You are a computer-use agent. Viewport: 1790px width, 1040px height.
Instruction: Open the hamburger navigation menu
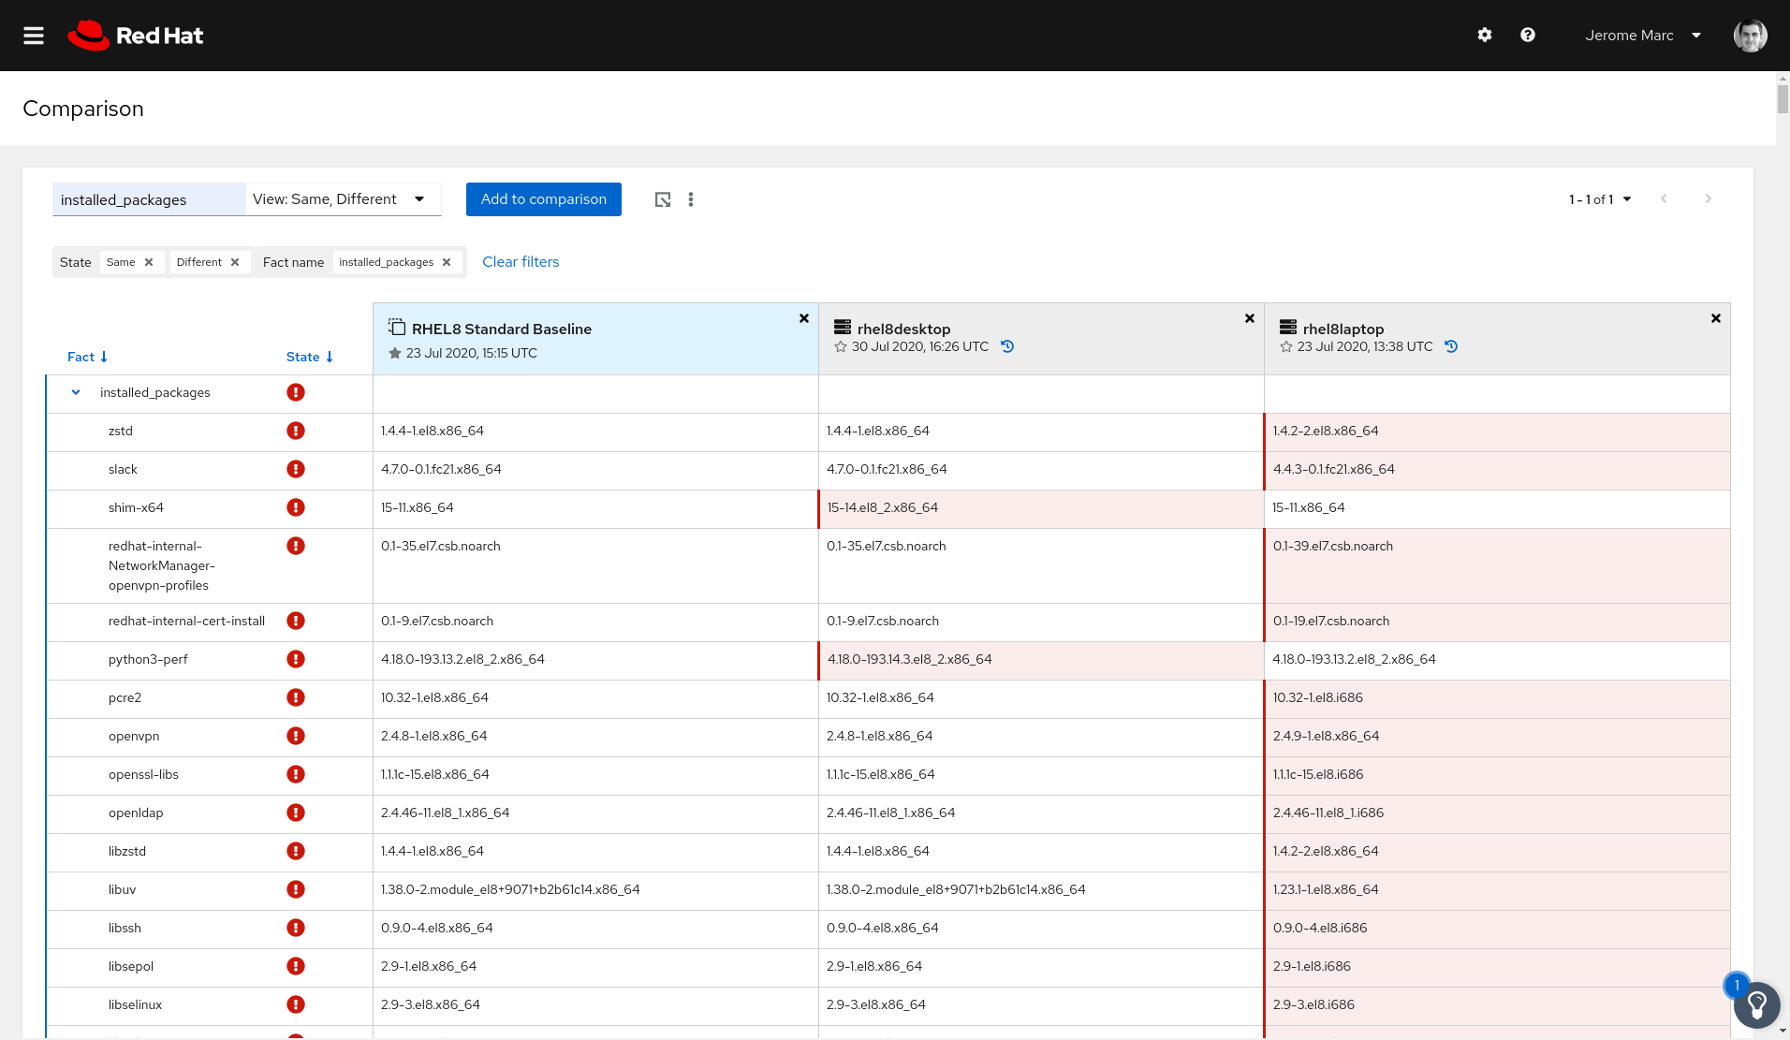point(34,36)
